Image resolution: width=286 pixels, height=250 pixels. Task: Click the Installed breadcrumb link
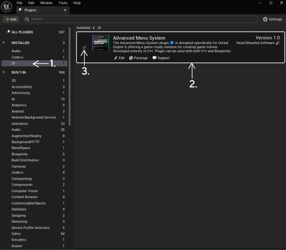click(x=83, y=28)
